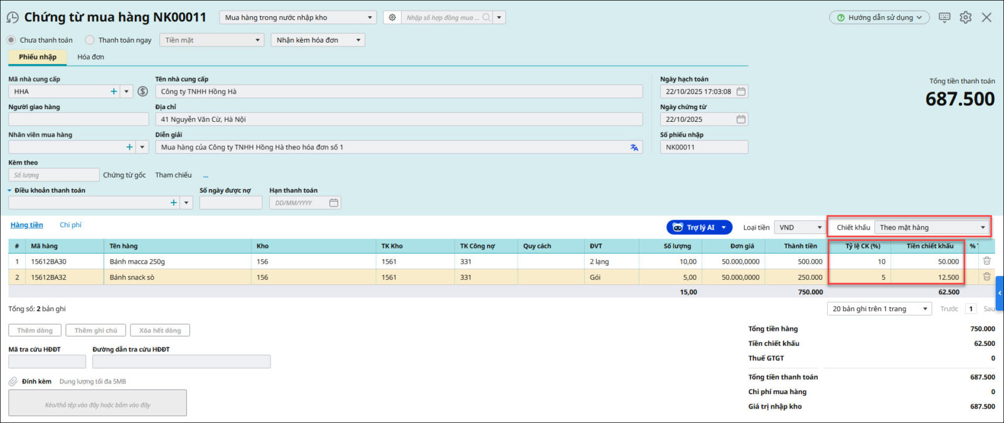Click the Trợ lý AI button
The height and width of the screenshot is (423, 1004).
coord(699,228)
